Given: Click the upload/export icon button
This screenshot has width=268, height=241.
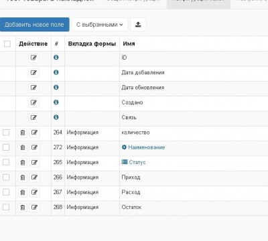Looking at the screenshot, I should click(x=138, y=25).
